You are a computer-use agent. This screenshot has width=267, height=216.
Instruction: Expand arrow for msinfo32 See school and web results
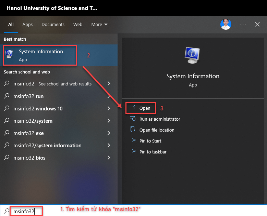click(x=109, y=83)
